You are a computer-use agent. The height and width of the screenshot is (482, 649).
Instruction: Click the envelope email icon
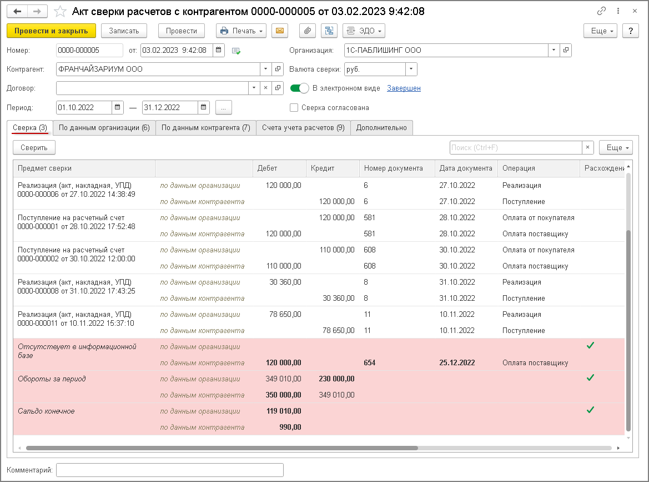click(280, 31)
